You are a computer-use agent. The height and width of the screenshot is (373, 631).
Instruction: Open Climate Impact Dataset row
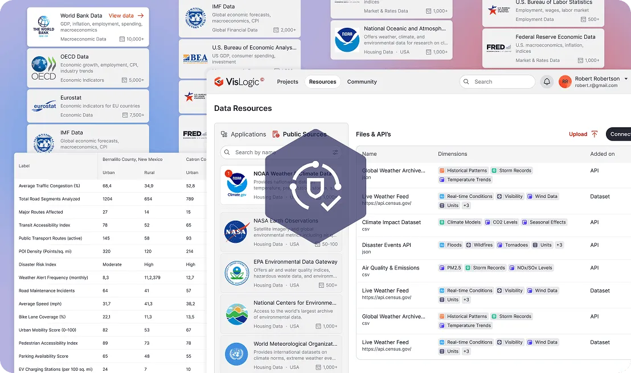coord(493,225)
